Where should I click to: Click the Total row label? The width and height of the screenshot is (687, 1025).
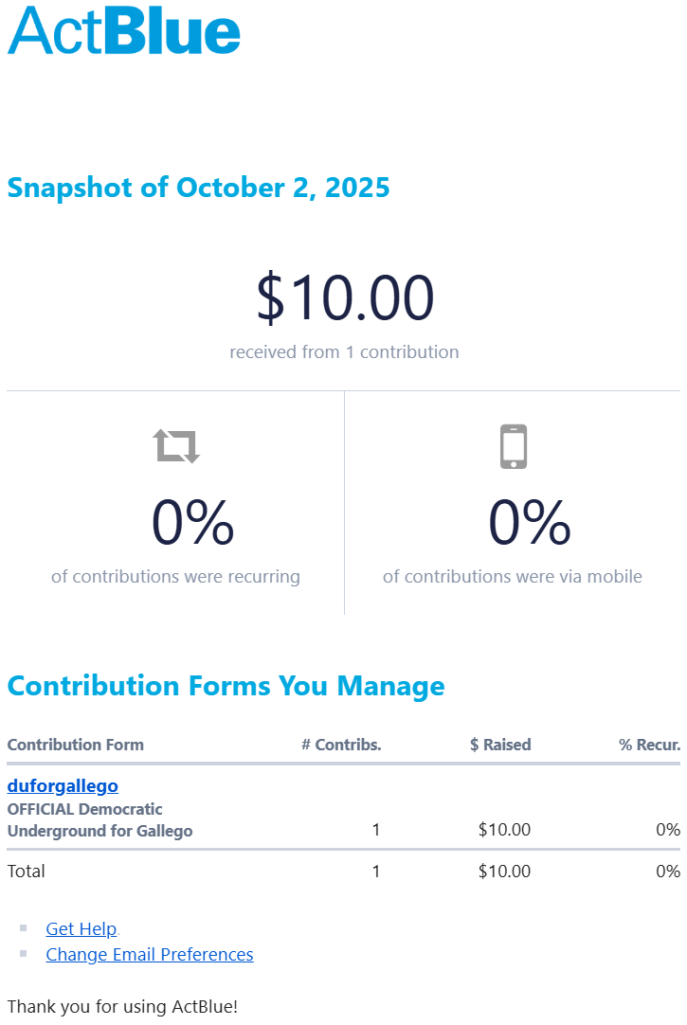pos(27,872)
